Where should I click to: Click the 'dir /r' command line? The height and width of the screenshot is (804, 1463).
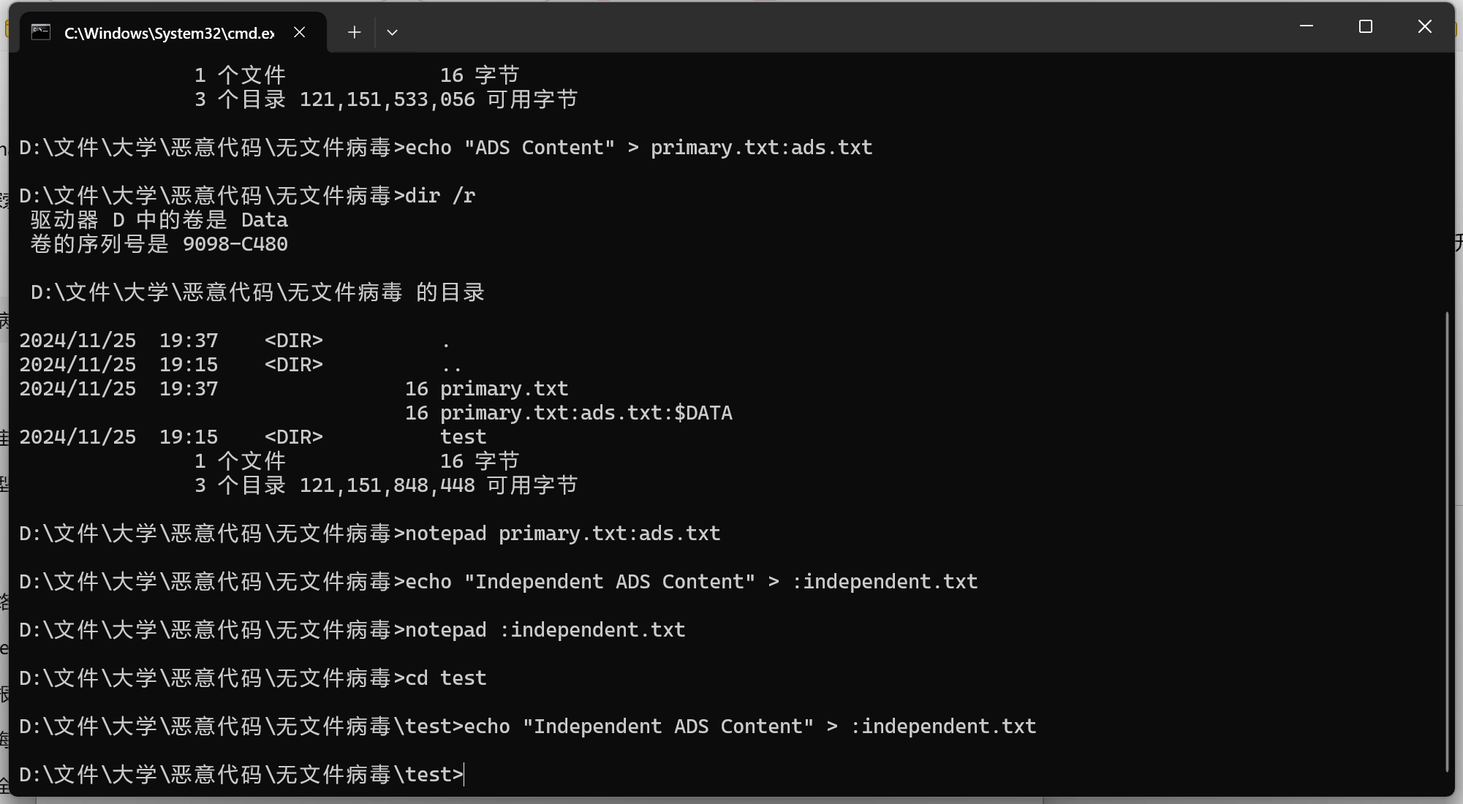[x=247, y=196]
